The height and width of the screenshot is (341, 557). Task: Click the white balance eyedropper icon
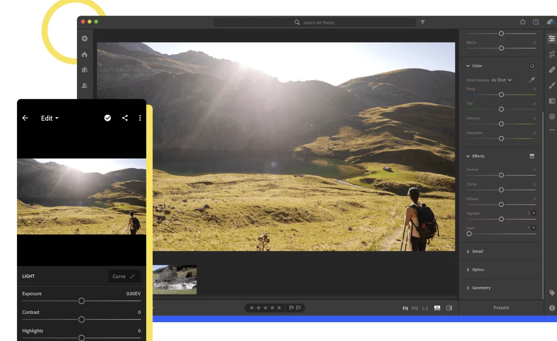(x=532, y=80)
